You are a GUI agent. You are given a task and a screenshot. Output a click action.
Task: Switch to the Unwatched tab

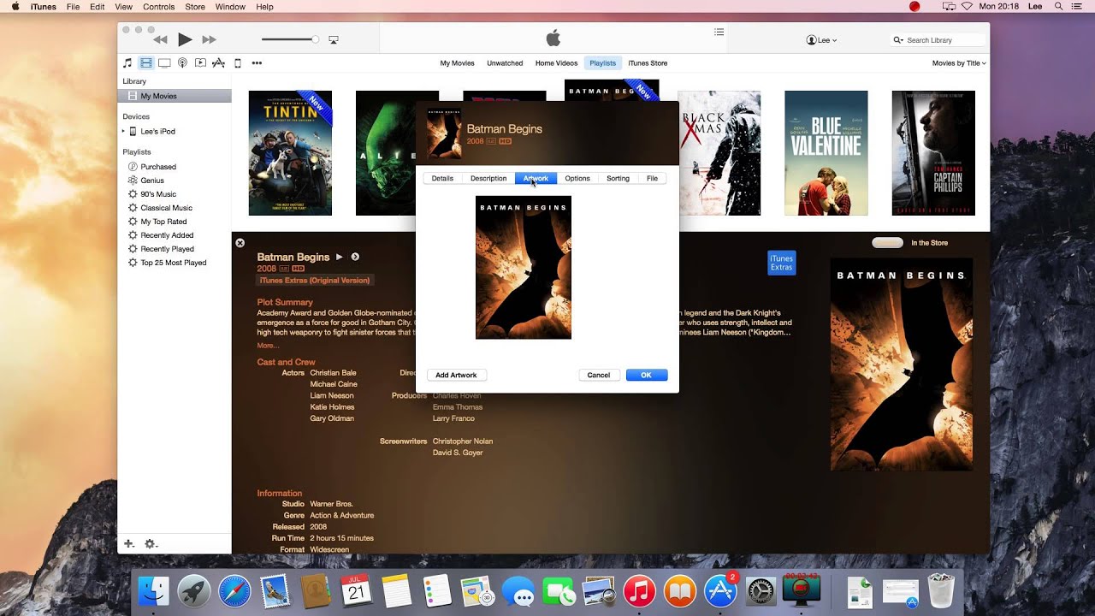pyautogui.click(x=505, y=63)
